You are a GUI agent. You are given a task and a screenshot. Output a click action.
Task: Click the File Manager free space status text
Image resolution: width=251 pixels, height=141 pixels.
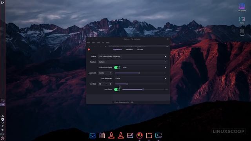[124, 102]
